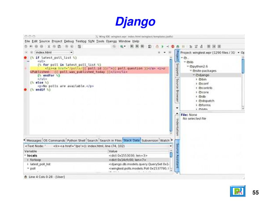Open the Help menu
The width and height of the screenshot is (268, 201).
pos(136,41)
